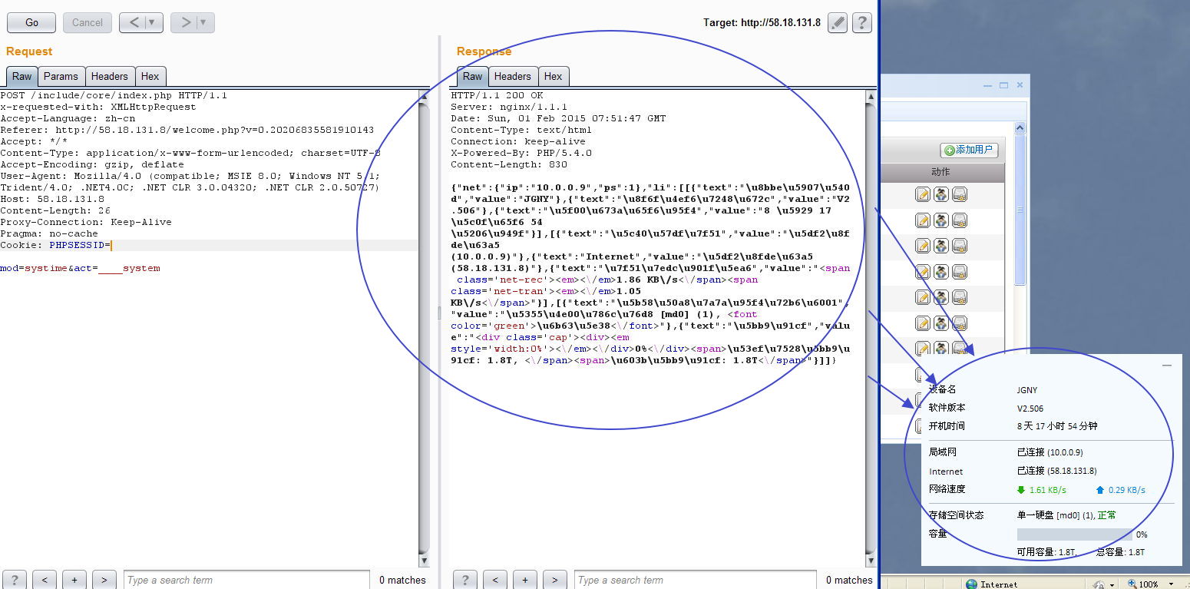Click the edit pencil icon in second user row
This screenshot has height=589, width=1190.
click(x=923, y=220)
